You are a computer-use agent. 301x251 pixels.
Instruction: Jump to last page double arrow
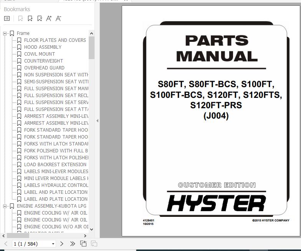click(x=72, y=244)
